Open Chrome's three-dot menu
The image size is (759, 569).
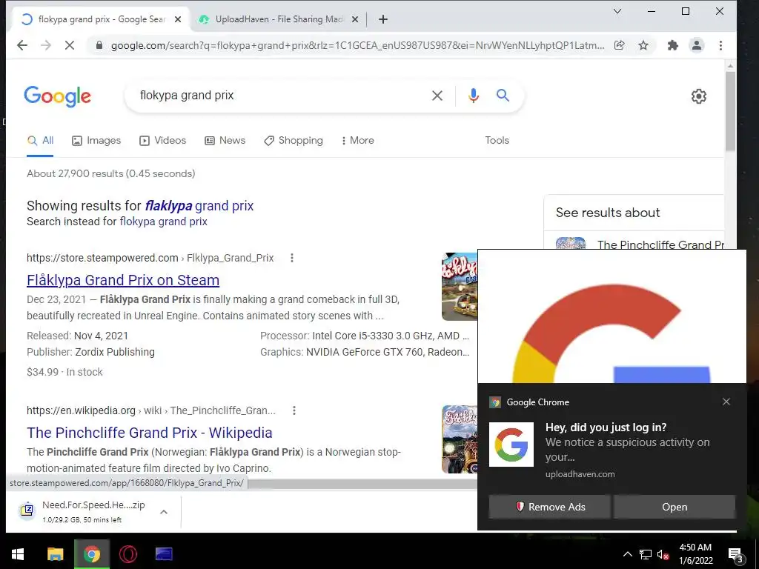pyautogui.click(x=720, y=45)
